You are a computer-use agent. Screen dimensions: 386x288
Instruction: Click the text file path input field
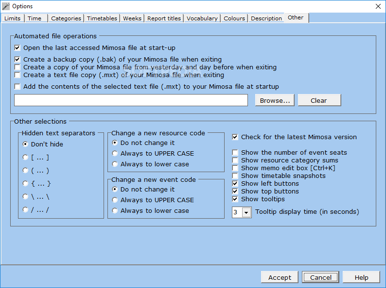click(x=131, y=100)
